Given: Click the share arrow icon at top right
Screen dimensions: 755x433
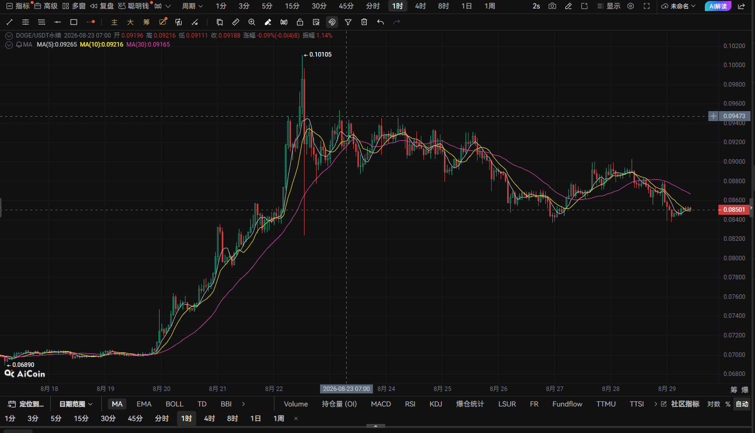Looking at the screenshot, I should [x=741, y=6].
